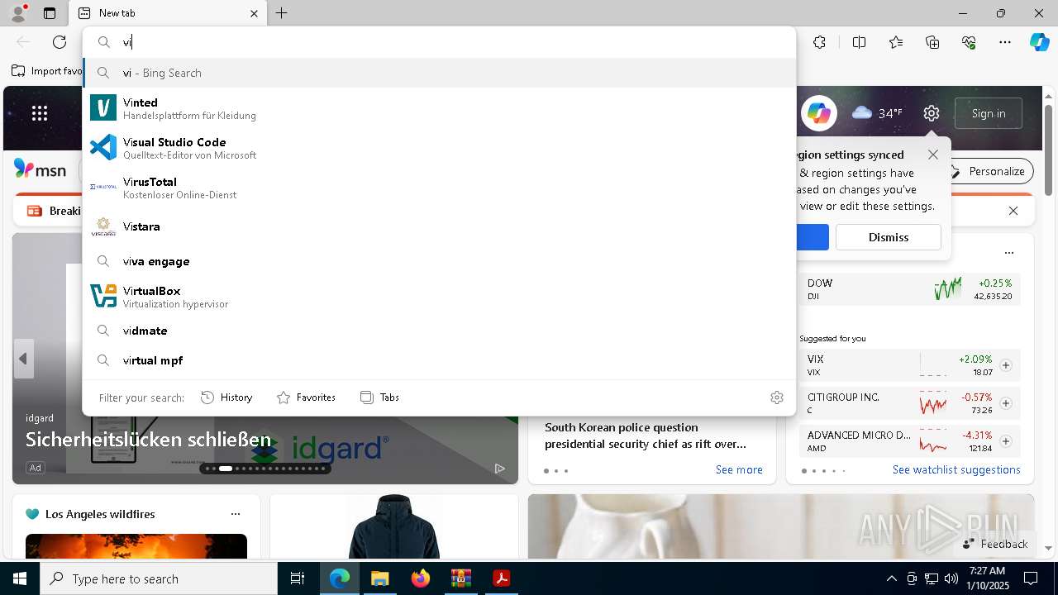Select the VirusTotal suggestion
This screenshot has width=1058, height=595.
pyautogui.click(x=439, y=188)
